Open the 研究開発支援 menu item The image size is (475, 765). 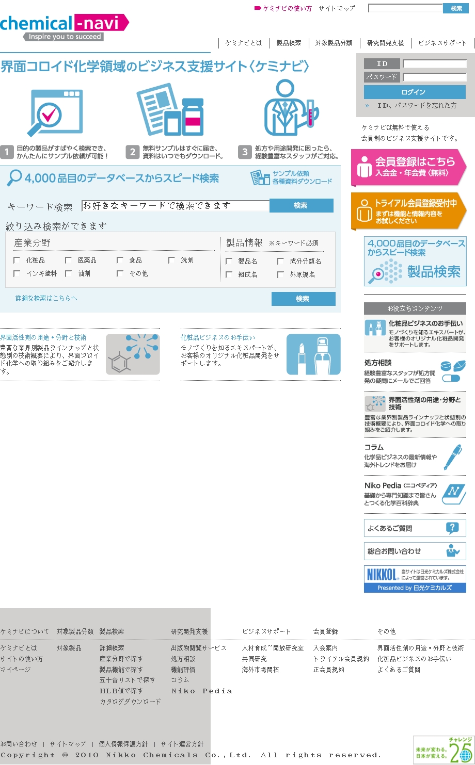(386, 43)
